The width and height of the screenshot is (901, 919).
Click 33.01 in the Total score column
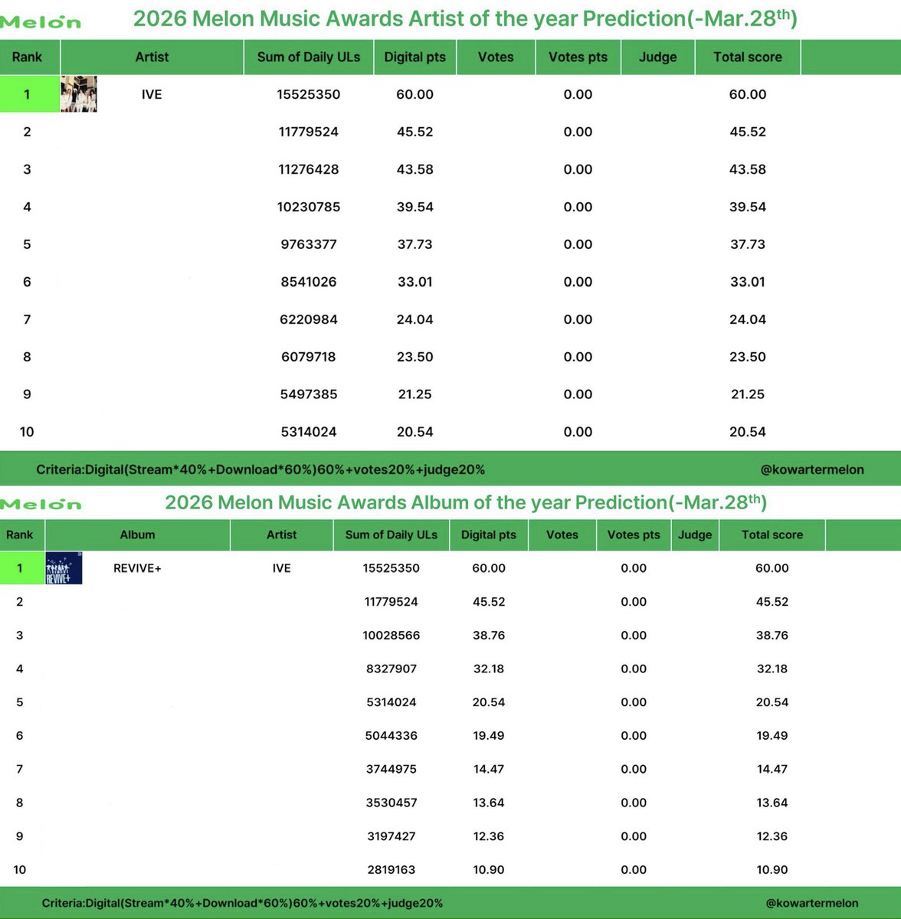[x=748, y=282]
